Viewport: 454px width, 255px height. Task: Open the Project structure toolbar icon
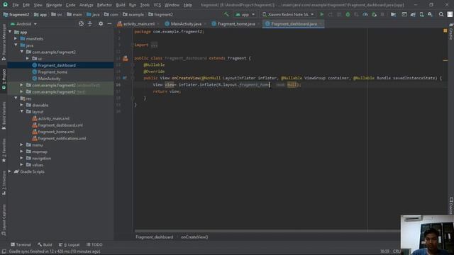tap(393, 14)
